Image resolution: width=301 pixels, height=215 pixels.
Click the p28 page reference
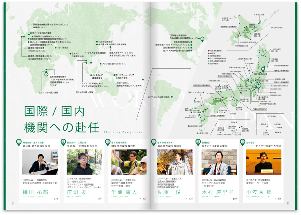point(279,199)
